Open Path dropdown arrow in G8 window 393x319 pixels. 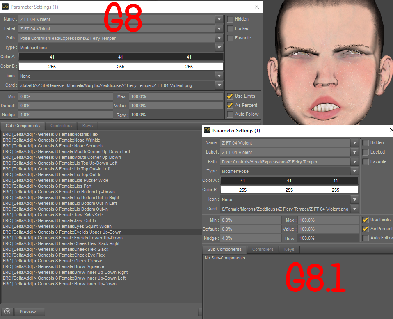coord(219,38)
